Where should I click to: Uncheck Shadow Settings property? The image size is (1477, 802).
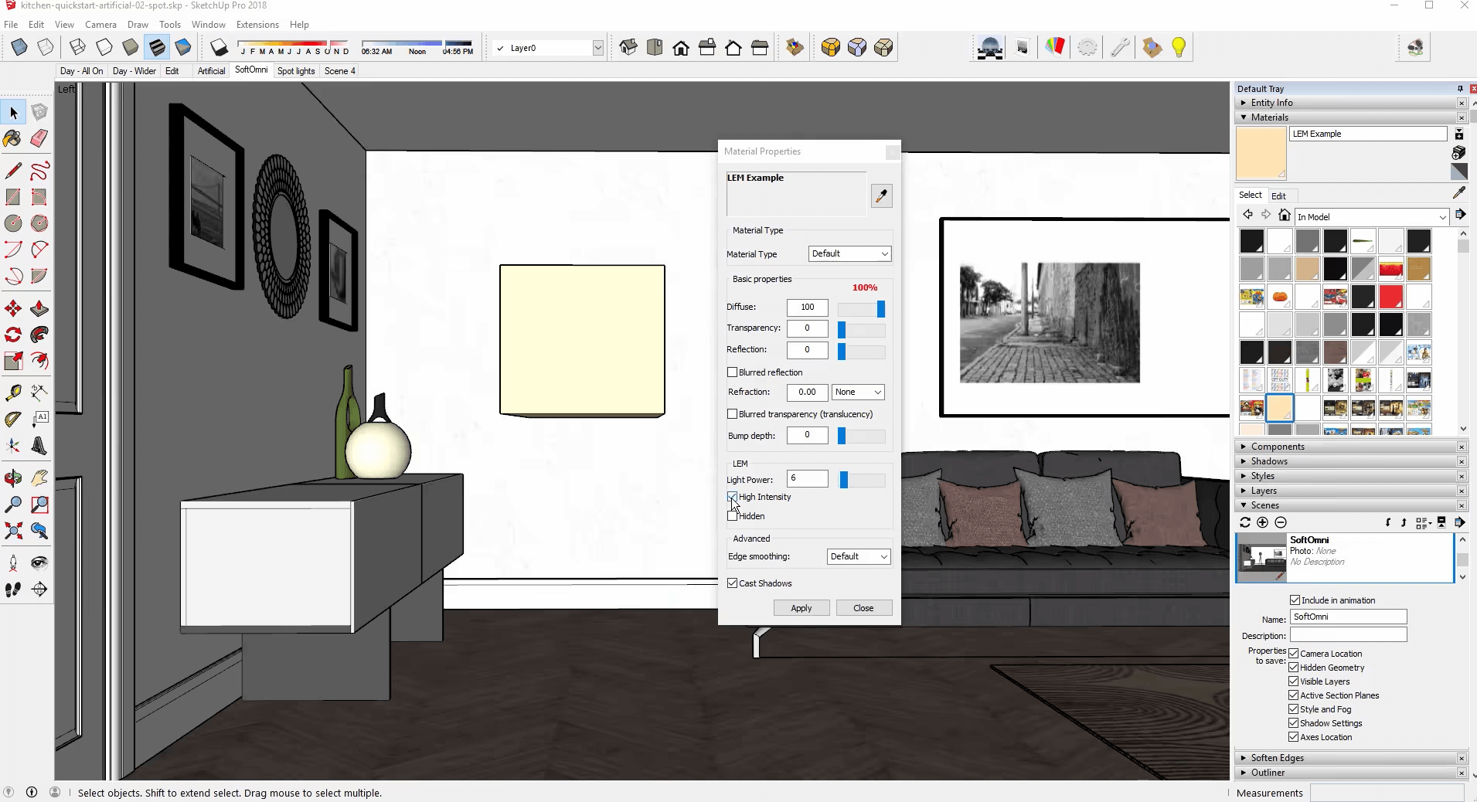click(x=1293, y=723)
